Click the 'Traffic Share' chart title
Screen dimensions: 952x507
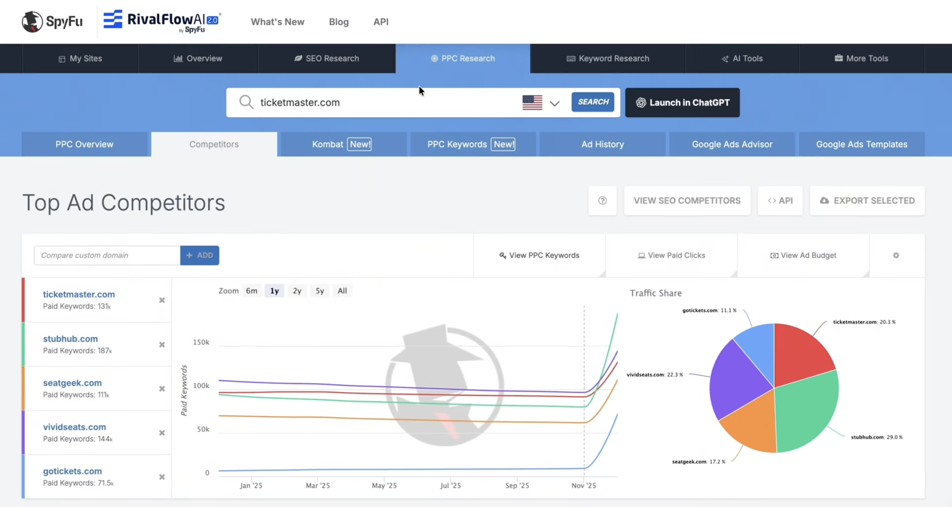pos(655,293)
